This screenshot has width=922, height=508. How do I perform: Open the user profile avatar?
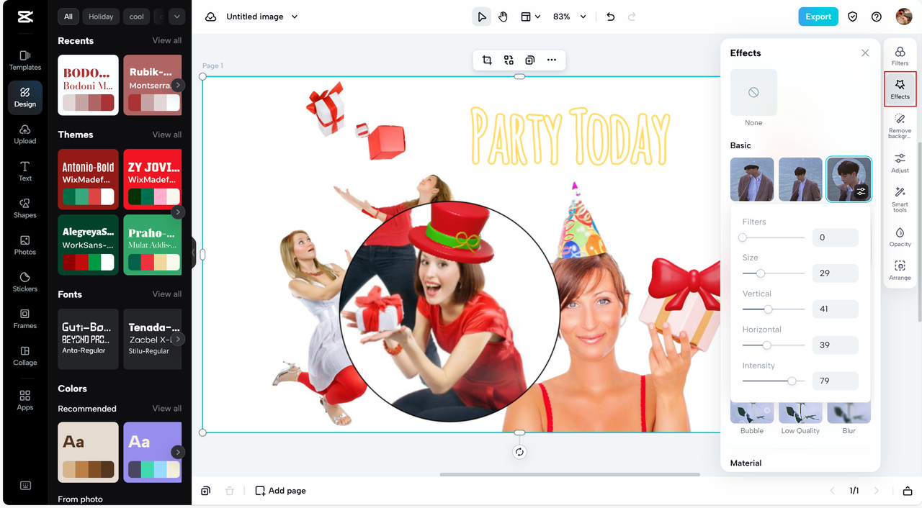(x=904, y=17)
